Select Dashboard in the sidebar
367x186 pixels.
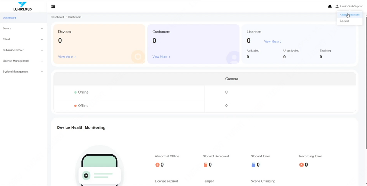coord(10,18)
